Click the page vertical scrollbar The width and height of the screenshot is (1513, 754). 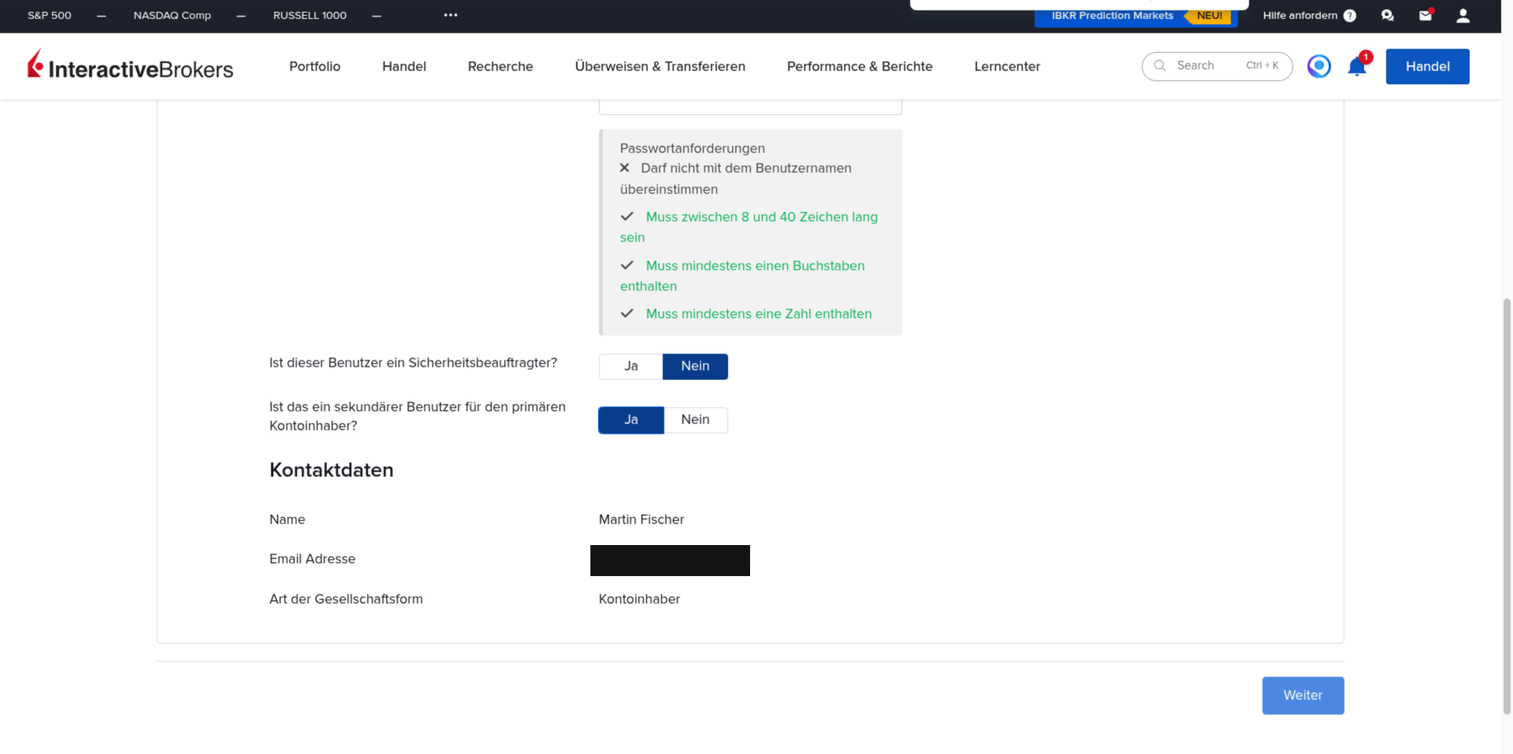coord(1506,506)
